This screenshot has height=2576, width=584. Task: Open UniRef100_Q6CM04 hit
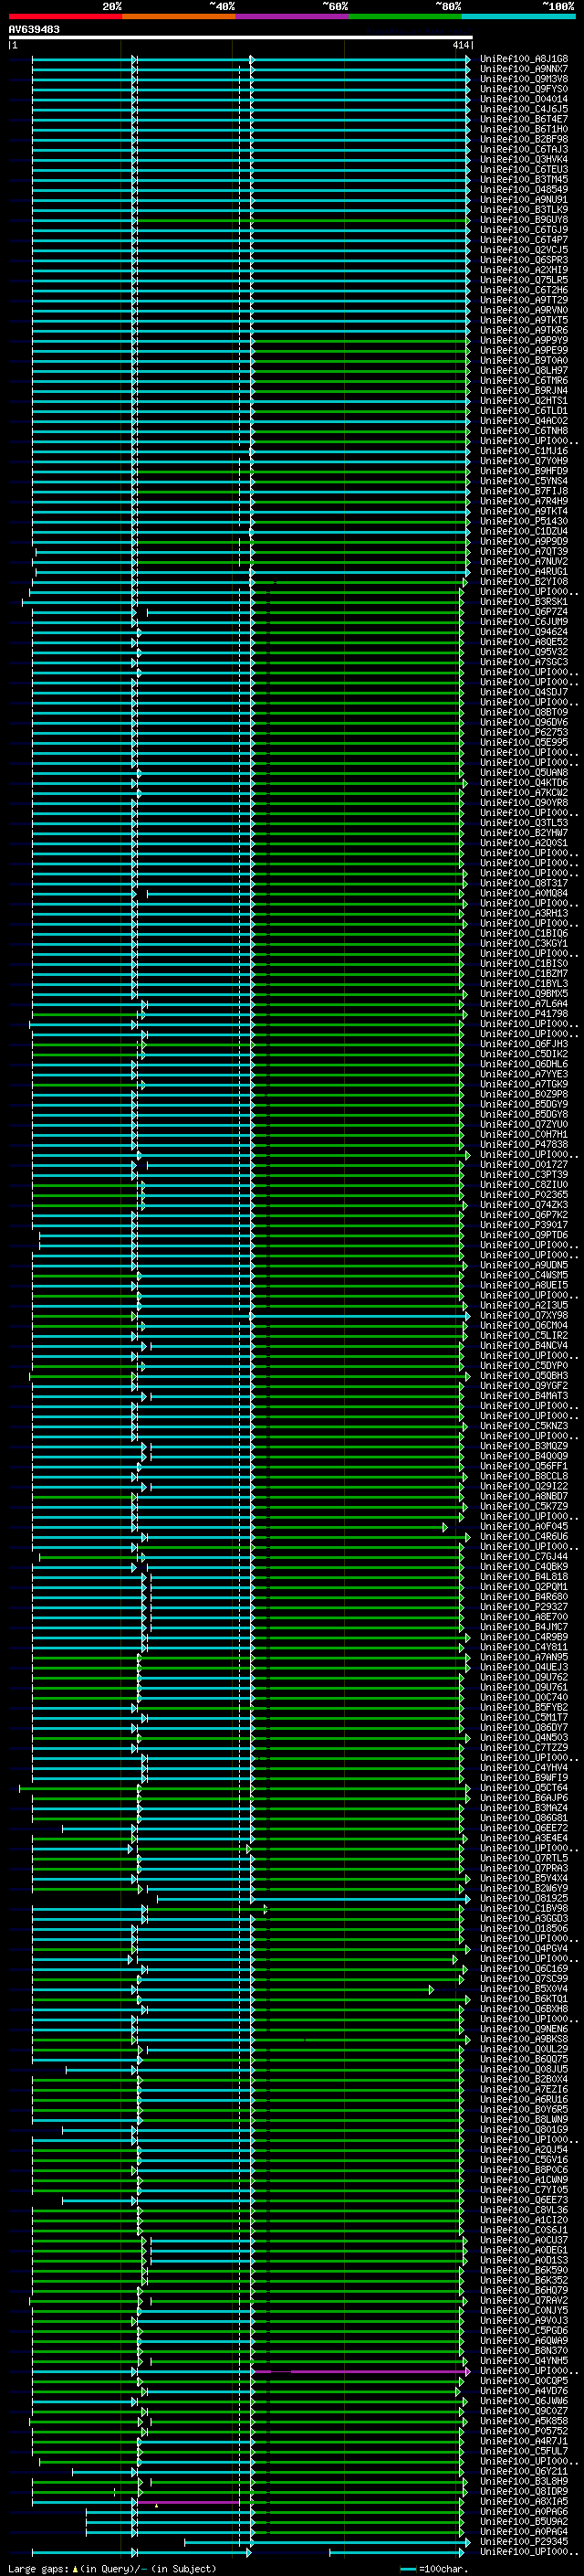click(x=524, y=1325)
